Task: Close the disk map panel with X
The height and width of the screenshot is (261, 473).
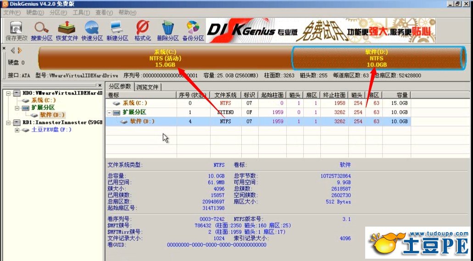Action: [4, 48]
